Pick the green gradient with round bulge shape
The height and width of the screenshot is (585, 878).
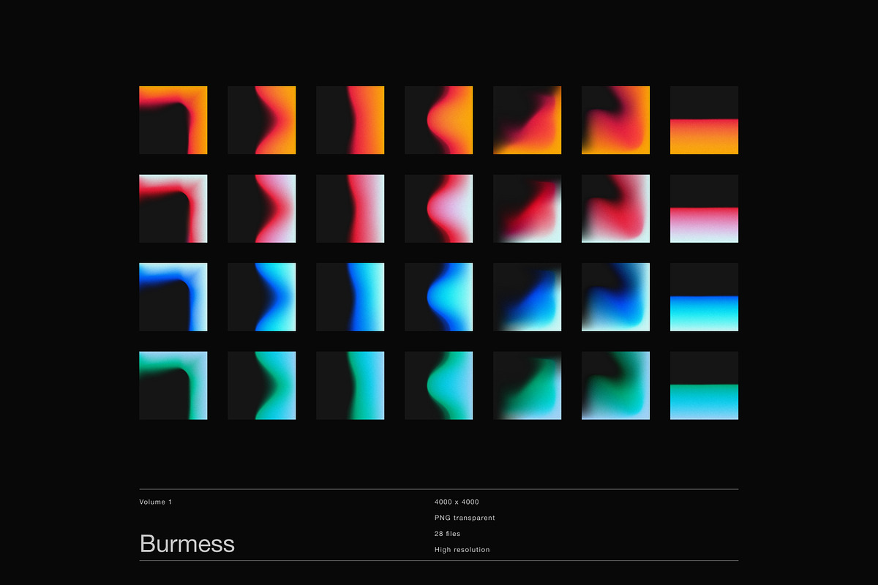(439, 385)
